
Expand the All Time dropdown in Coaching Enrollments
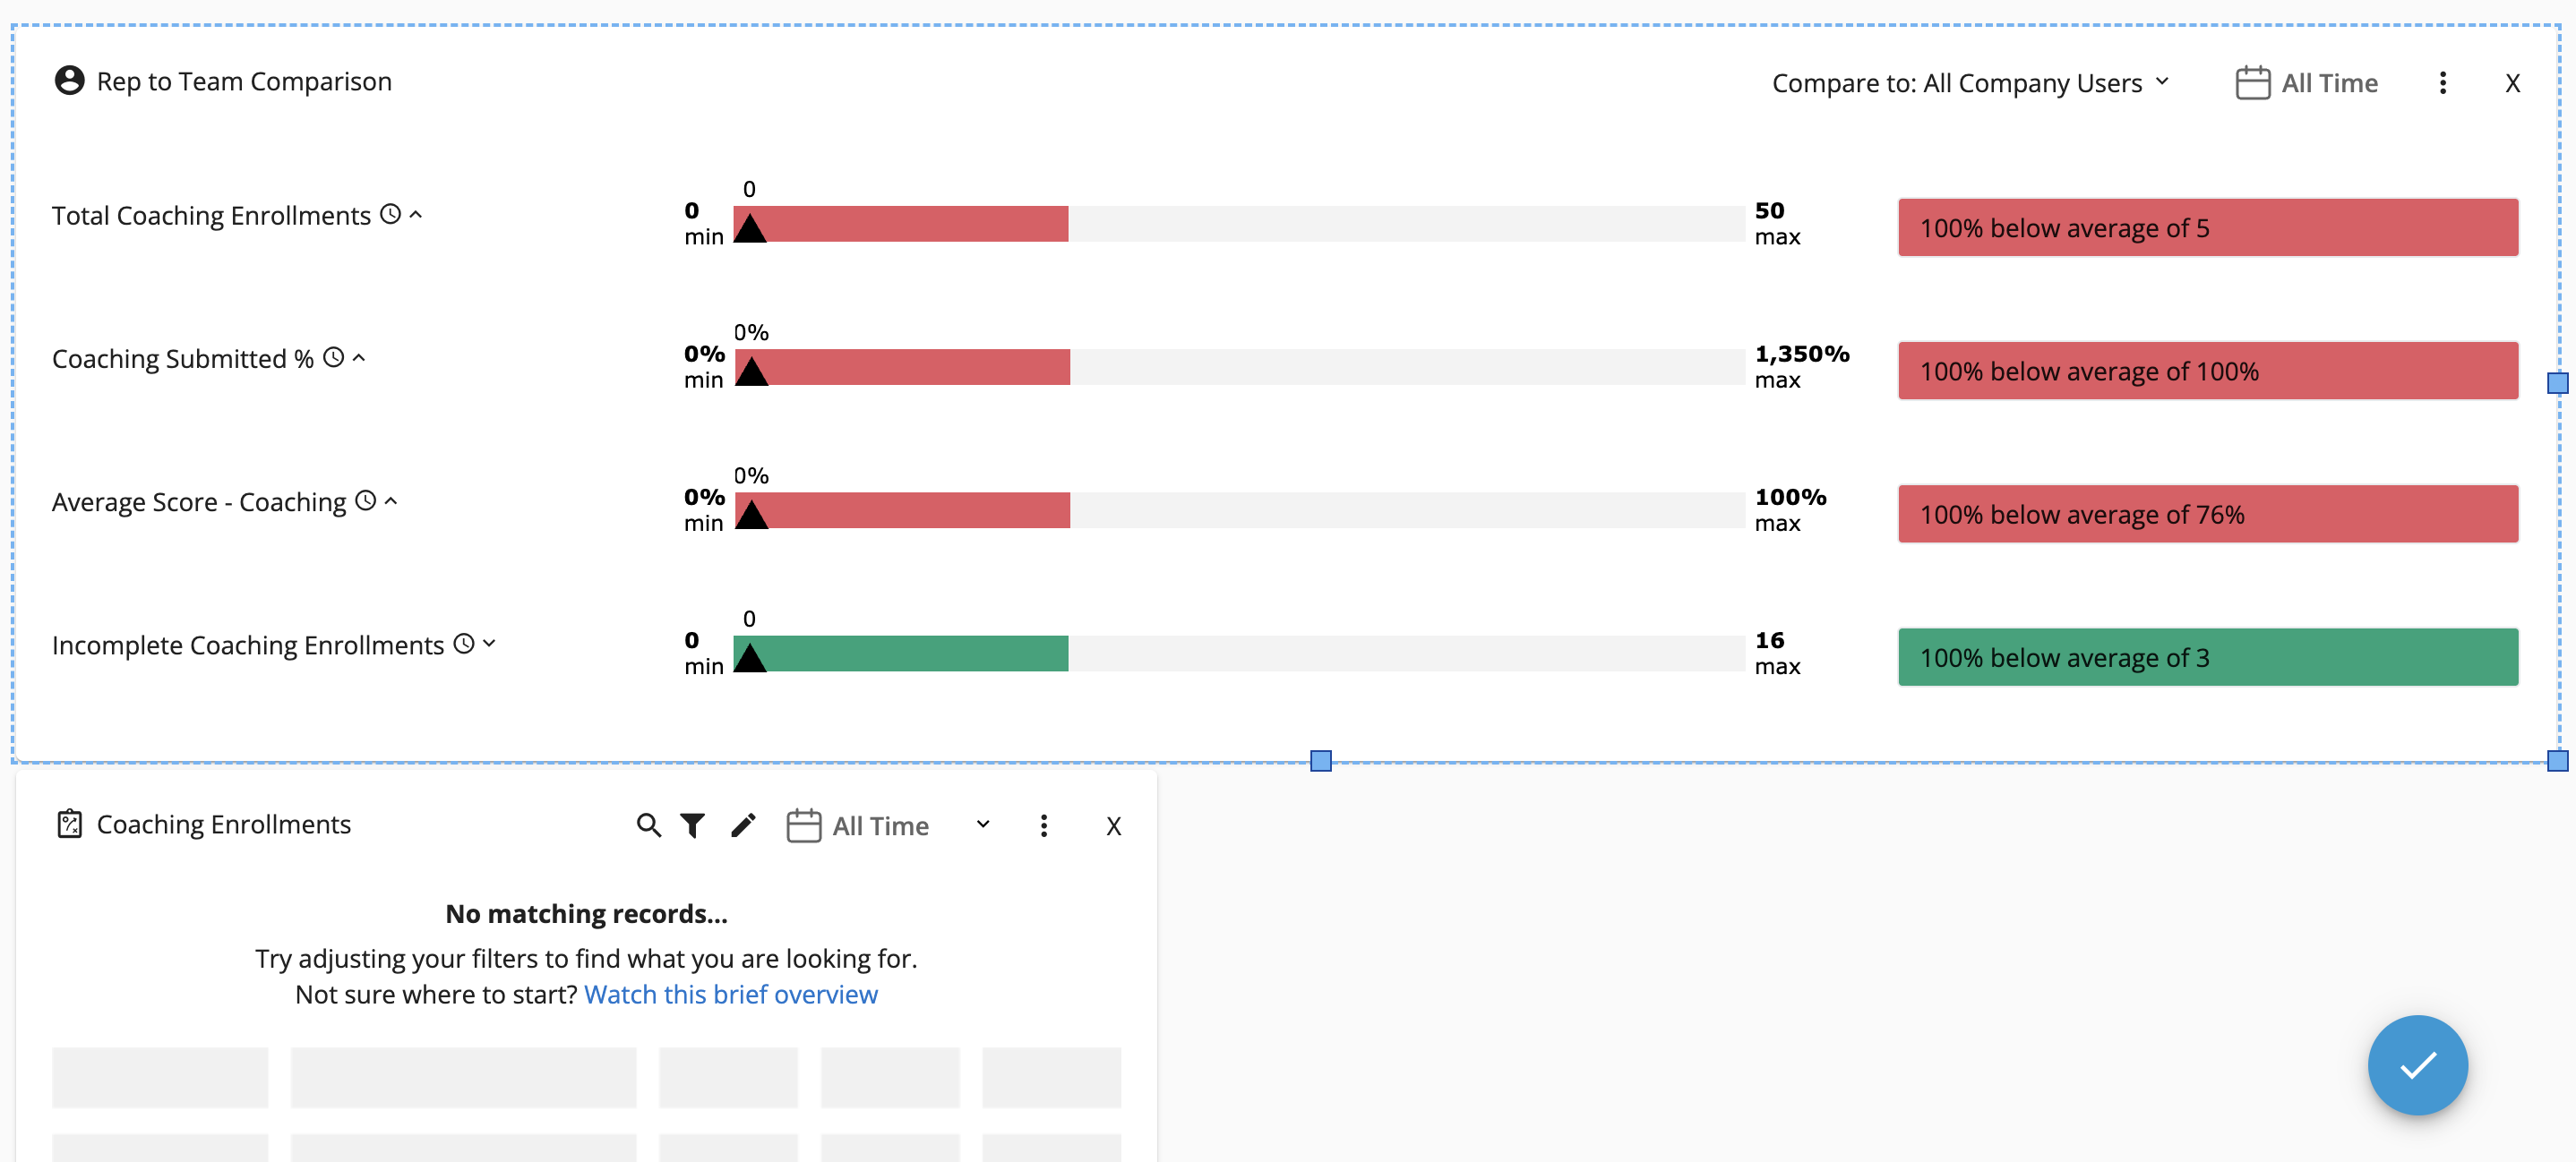tap(982, 825)
